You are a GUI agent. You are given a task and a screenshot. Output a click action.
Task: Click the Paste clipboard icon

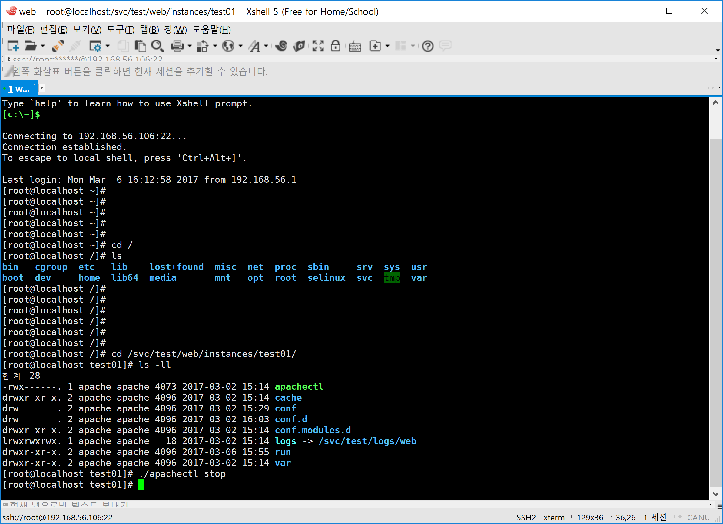tap(140, 46)
